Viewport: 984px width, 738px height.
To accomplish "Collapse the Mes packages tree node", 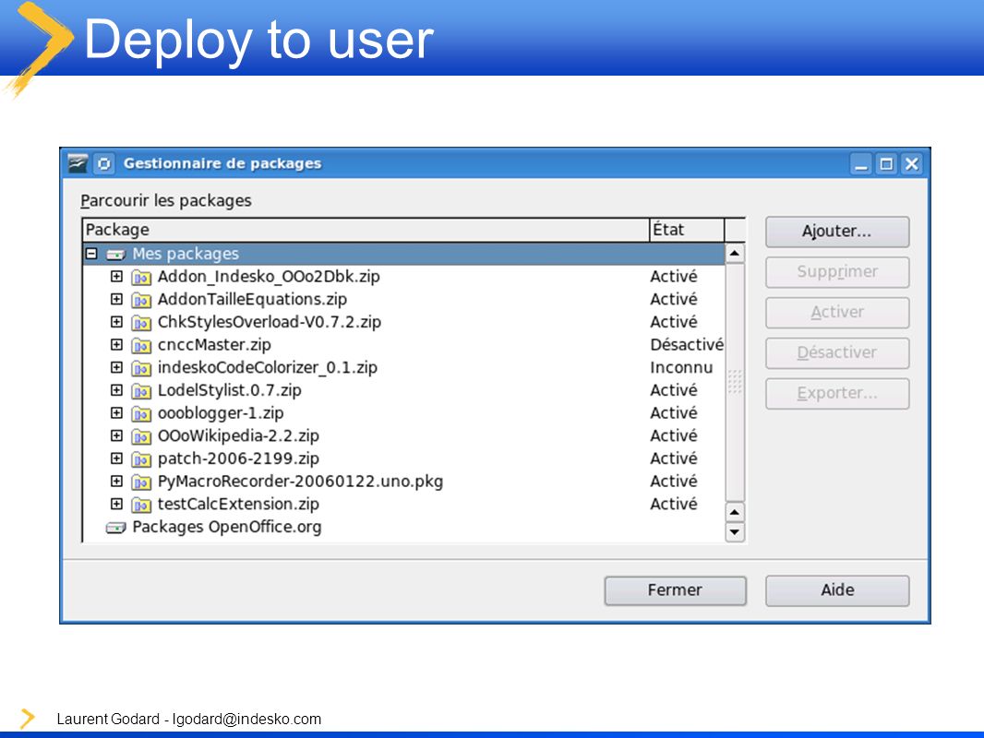I will pos(91,254).
